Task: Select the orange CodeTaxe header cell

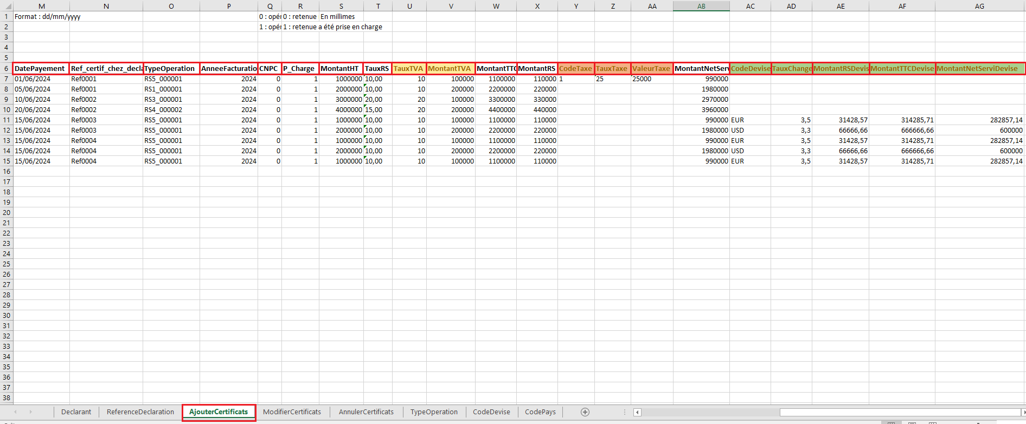Action: click(x=576, y=69)
